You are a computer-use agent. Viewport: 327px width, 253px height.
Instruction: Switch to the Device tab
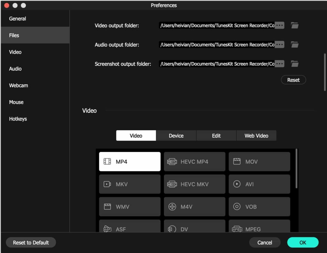tap(176, 135)
